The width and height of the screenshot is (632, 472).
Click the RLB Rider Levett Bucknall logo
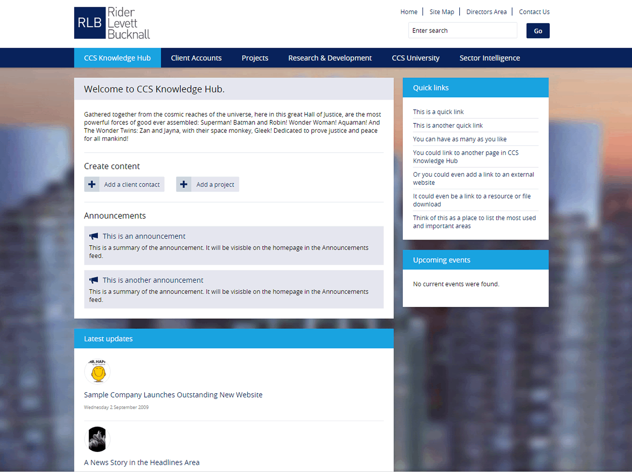pyautogui.click(x=112, y=23)
